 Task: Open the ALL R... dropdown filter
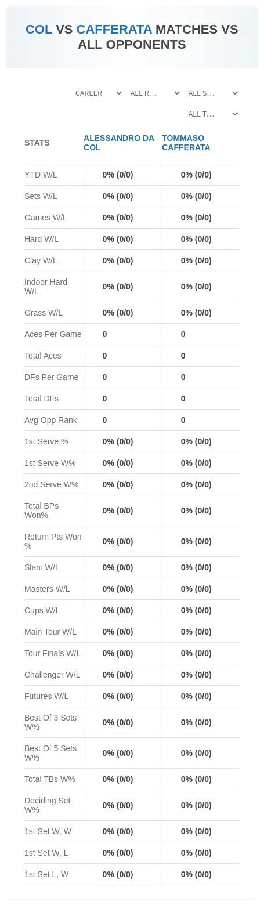click(154, 93)
